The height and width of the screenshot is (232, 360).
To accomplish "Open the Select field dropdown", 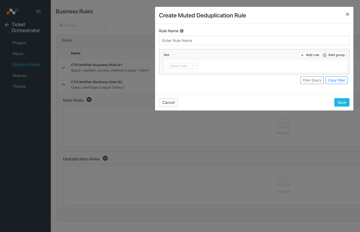I will (x=182, y=66).
